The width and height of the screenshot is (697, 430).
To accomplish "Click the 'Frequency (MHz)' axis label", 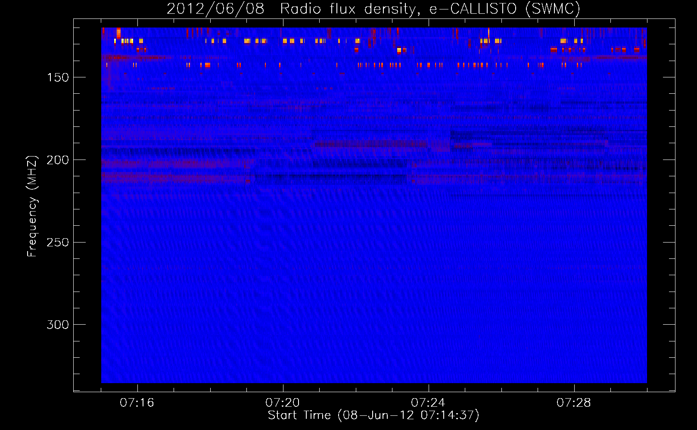I will click(x=32, y=206).
